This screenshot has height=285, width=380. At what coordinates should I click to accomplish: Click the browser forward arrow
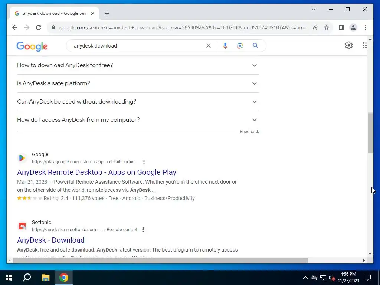click(x=27, y=27)
